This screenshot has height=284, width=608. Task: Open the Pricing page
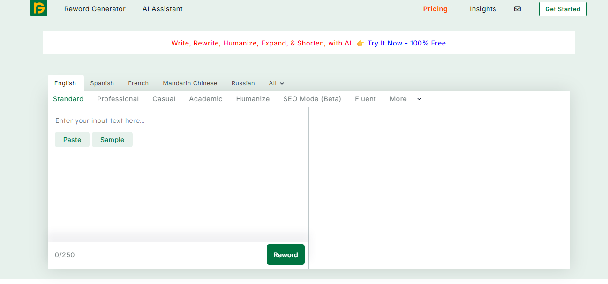[435, 9]
